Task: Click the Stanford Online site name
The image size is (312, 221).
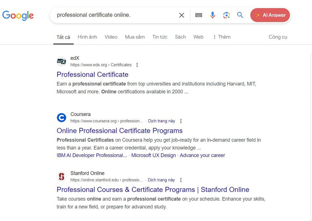Action: tap(87, 173)
